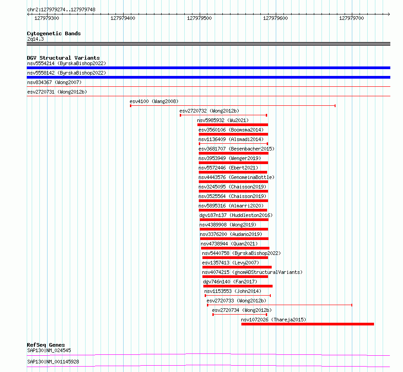This screenshot has width=403, height=372.
Task: Click the red bar of nsv1072026 variant
Action: [x=307, y=324]
